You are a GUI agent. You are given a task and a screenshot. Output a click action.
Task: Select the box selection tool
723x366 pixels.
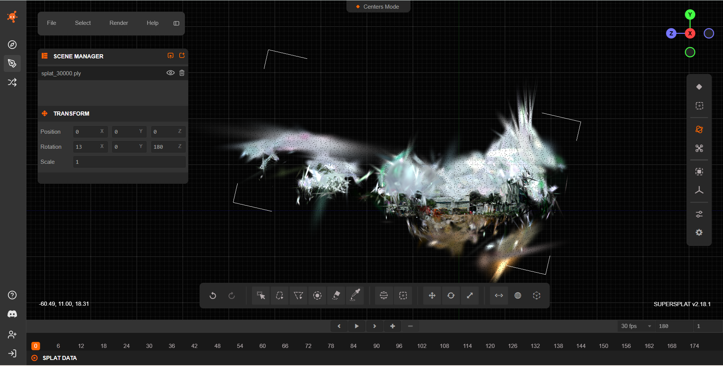click(x=403, y=296)
